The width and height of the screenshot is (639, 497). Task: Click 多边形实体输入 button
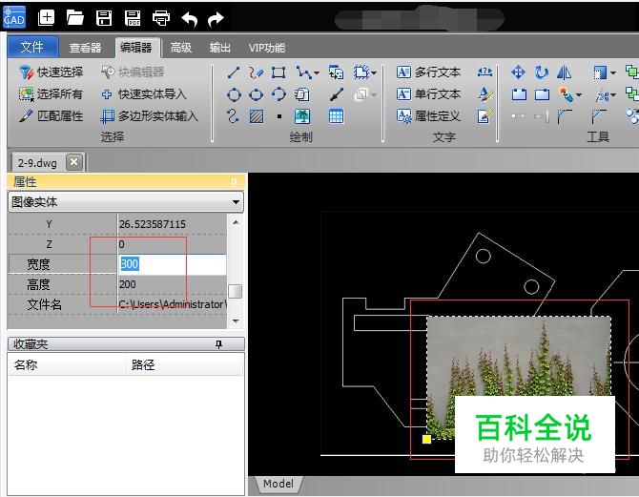click(150, 116)
